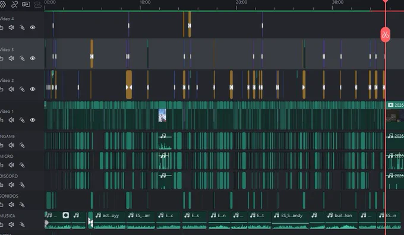Select the music-note clip on DISCORD track
The width and height of the screenshot is (404, 235).
point(165,180)
